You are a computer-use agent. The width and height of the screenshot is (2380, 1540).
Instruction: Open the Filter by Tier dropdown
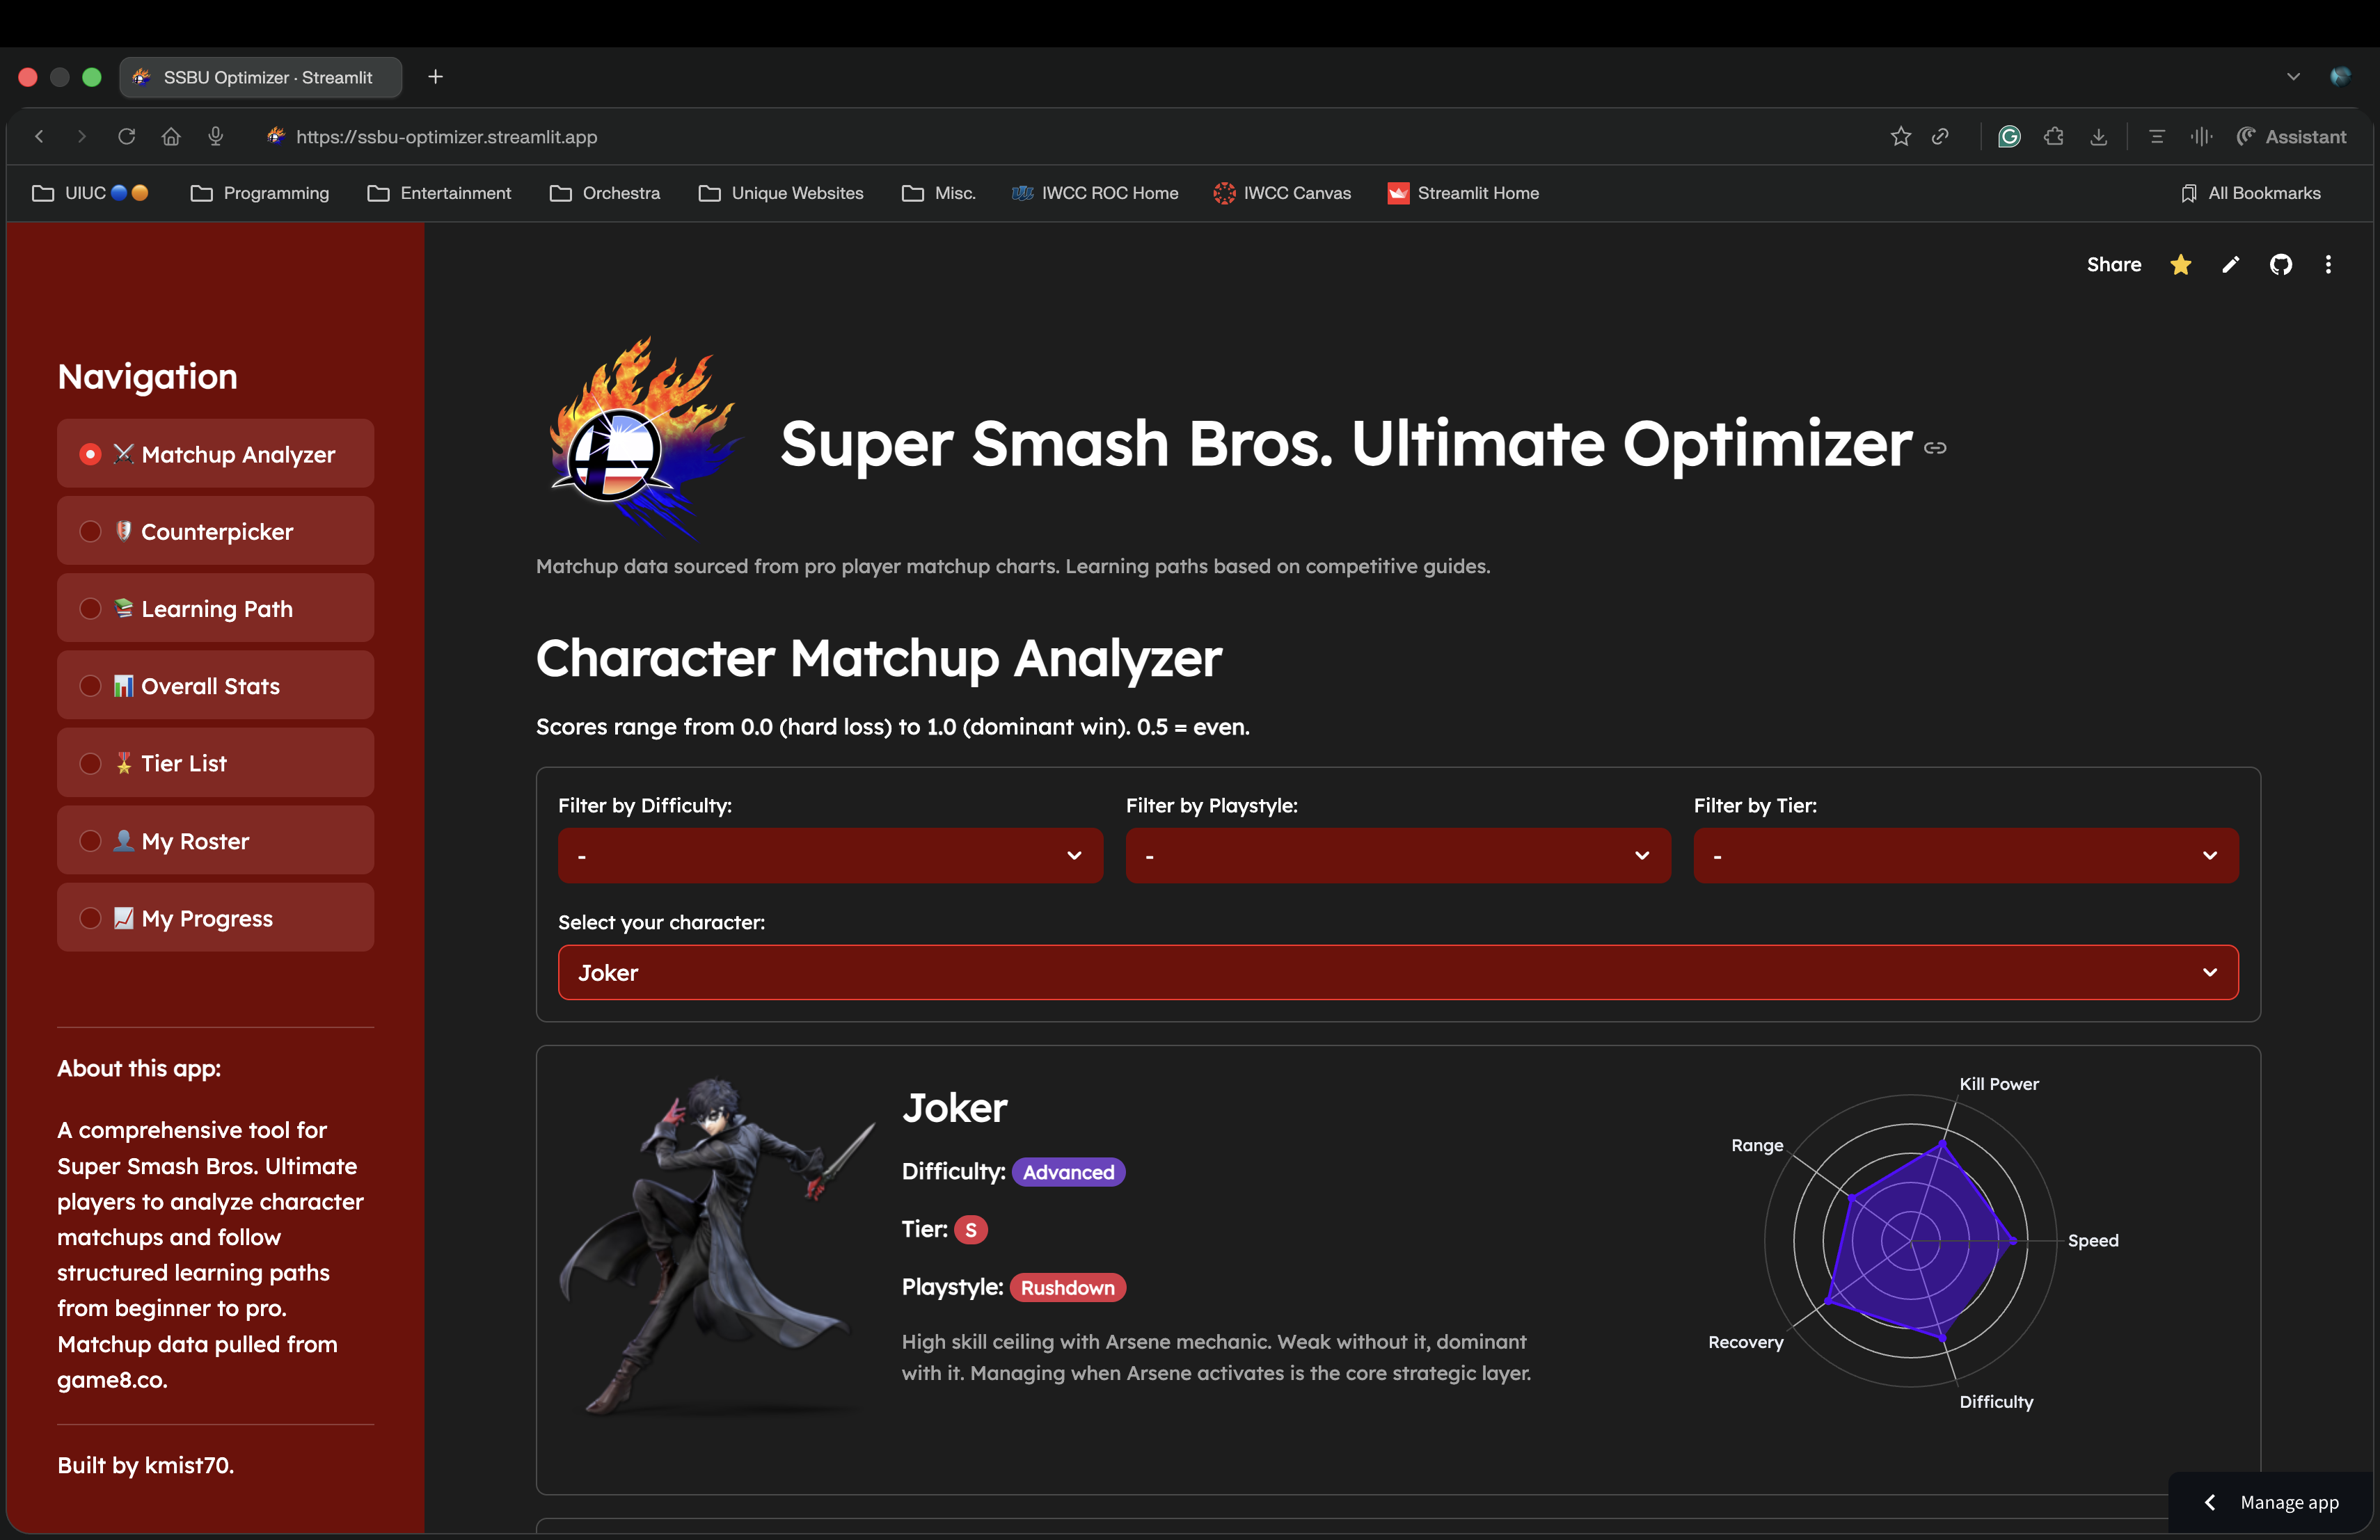tap(1966, 856)
